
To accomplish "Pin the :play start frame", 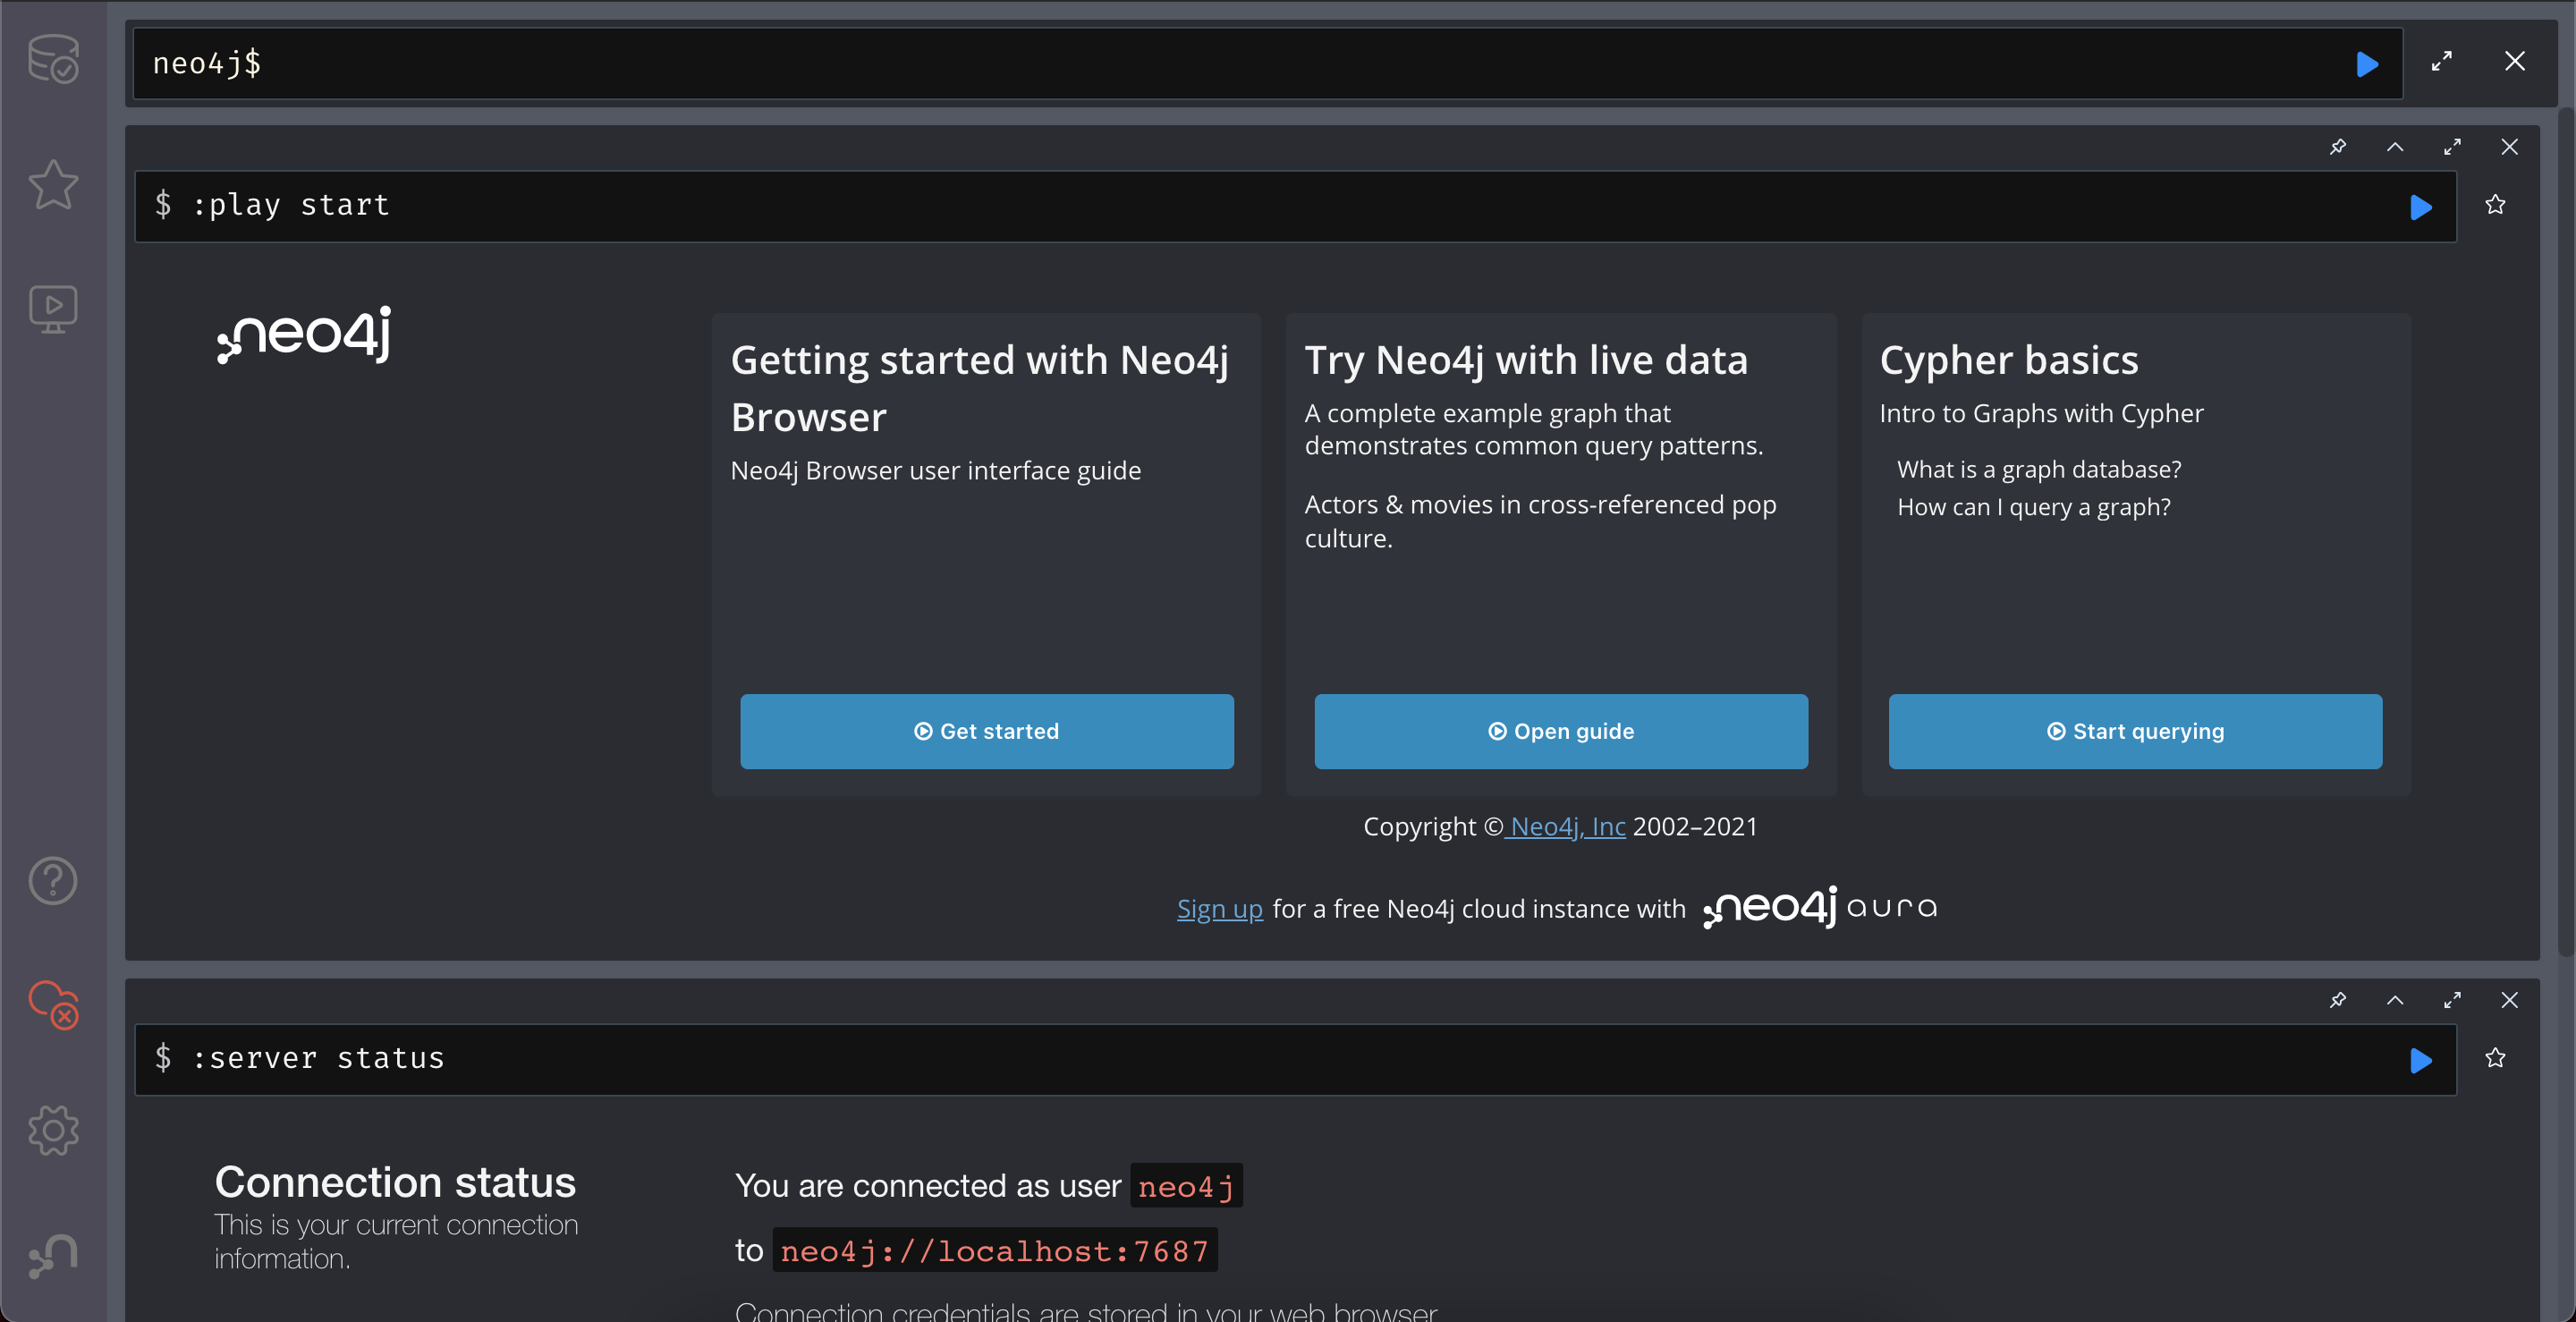I will click(2337, 147).
